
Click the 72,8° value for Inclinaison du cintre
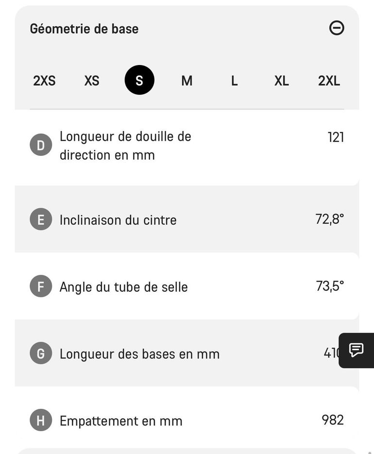click(x=330, y=219)
